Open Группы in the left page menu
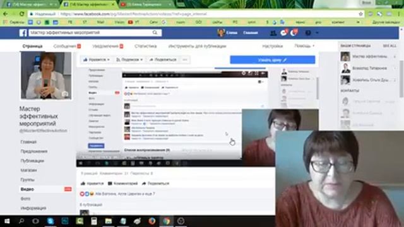The image size is (404, 227). [28, 180]
